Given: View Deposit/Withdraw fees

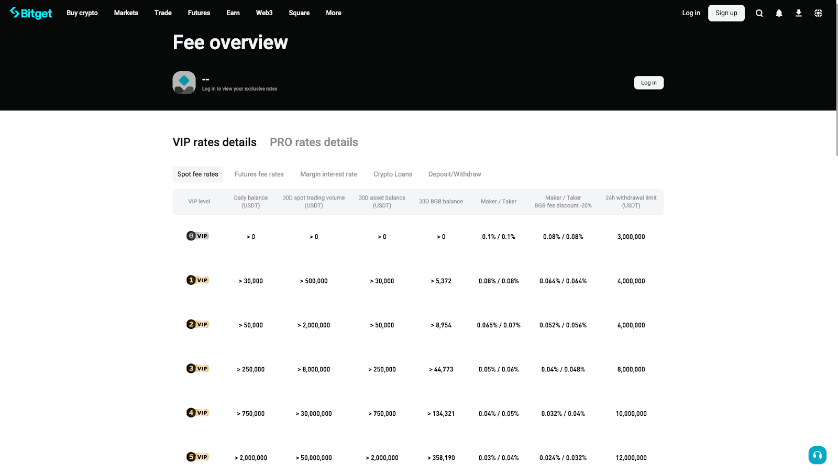Looking at the screenshot, I should point(454,174).
